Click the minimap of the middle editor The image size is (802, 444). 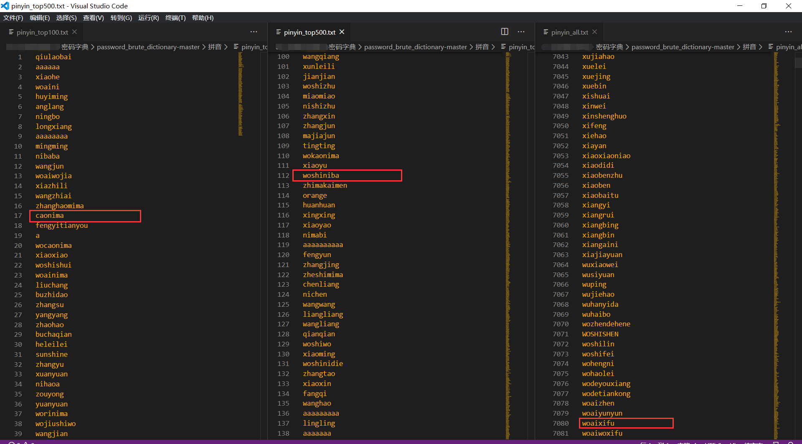coord(508,245)
